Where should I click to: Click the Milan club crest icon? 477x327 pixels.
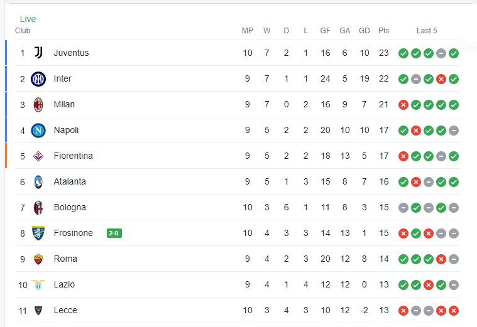tap(38, 104)
